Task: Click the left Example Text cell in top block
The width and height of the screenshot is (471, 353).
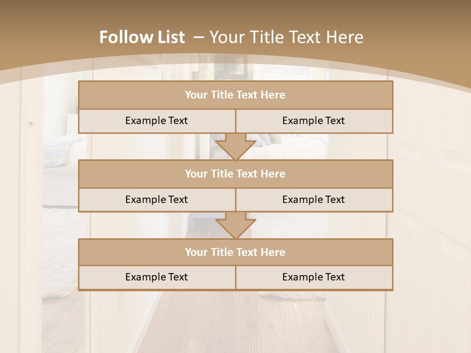Action: point(157,121)
